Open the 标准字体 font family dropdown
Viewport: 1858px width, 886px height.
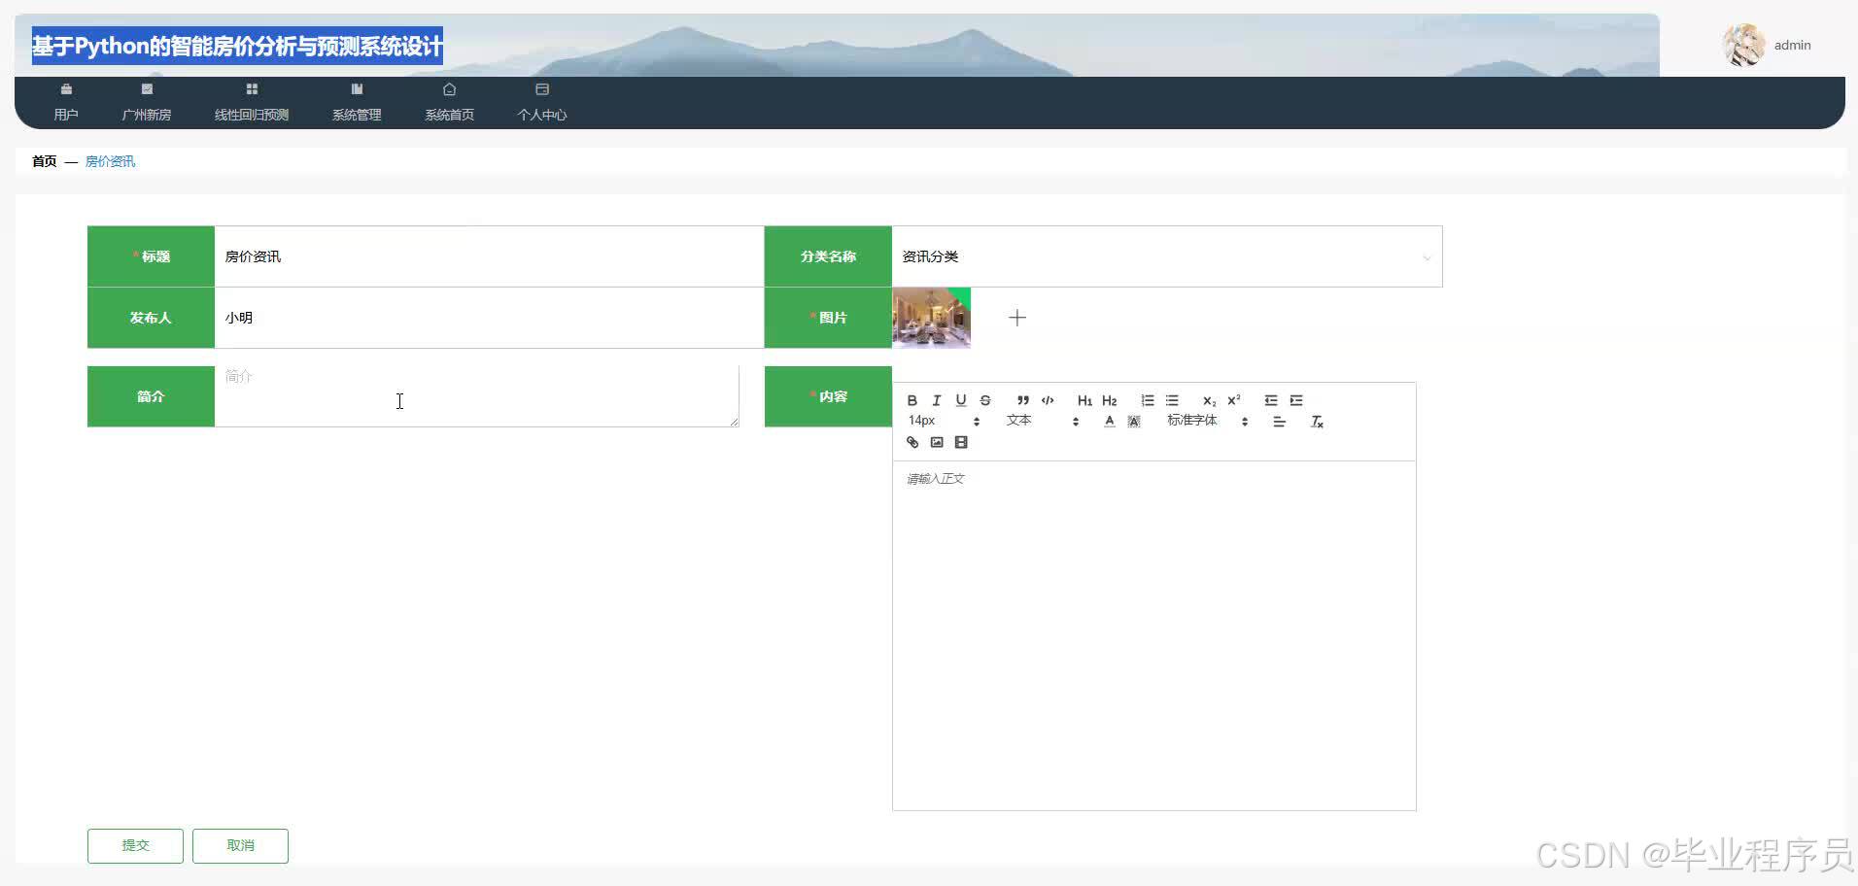[x=1207, y=421]
